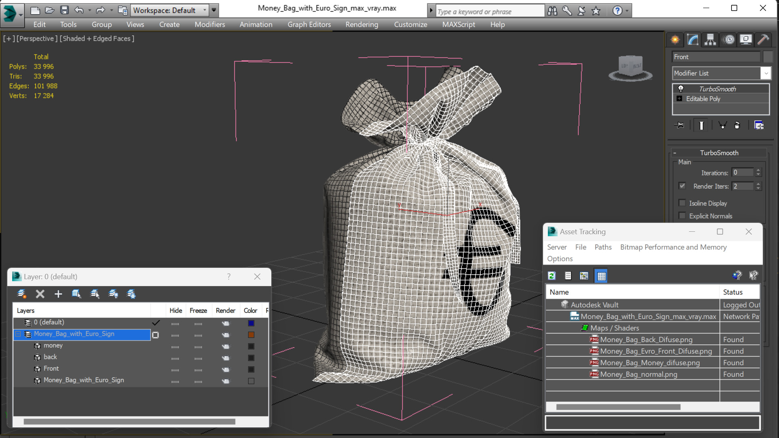Click the Save File floppy icon
Viewport: 779px width, 438px height.
[x=64, y=10]
